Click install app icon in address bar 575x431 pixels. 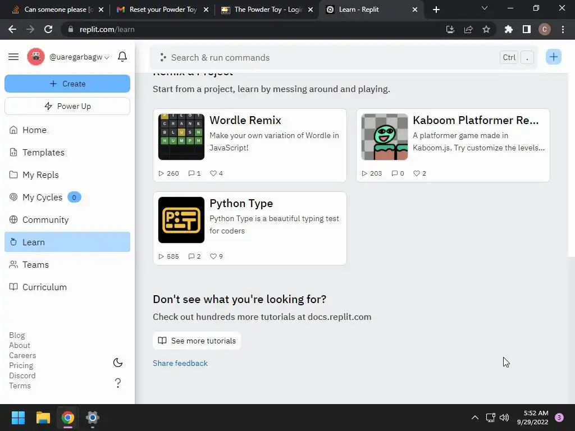click(450, 29)
